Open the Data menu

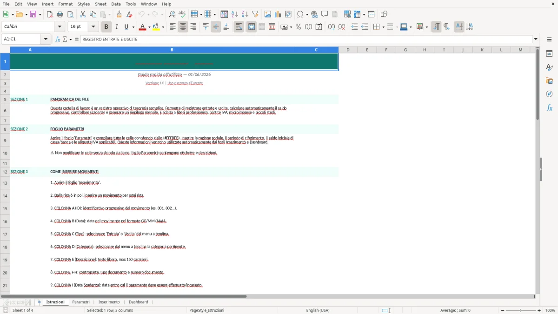116,4
